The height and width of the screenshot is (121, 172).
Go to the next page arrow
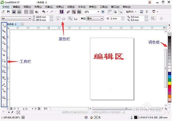click(x=32, y=109)
